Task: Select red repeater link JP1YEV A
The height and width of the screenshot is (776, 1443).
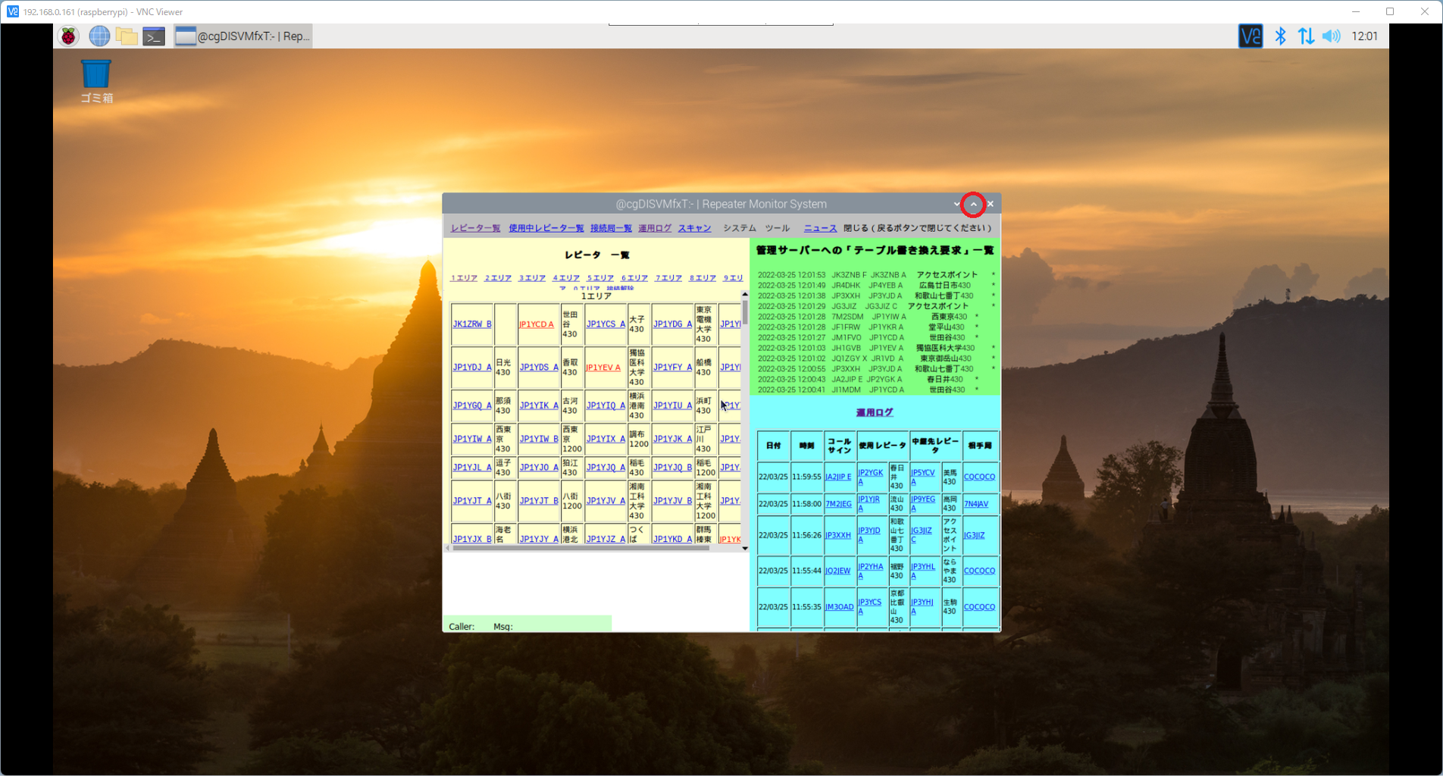Action: (603, 368)
